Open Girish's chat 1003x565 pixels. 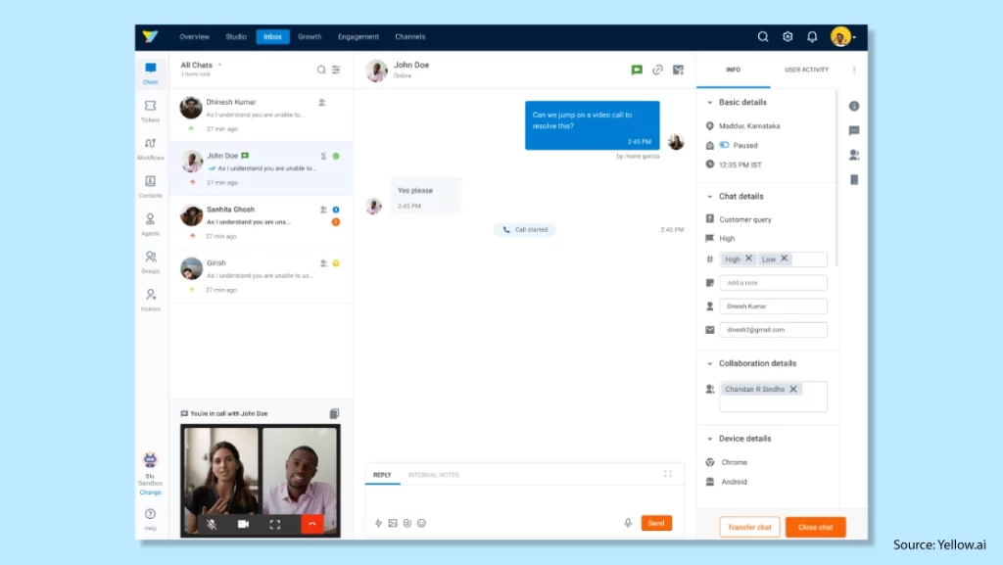click(261, 275)
